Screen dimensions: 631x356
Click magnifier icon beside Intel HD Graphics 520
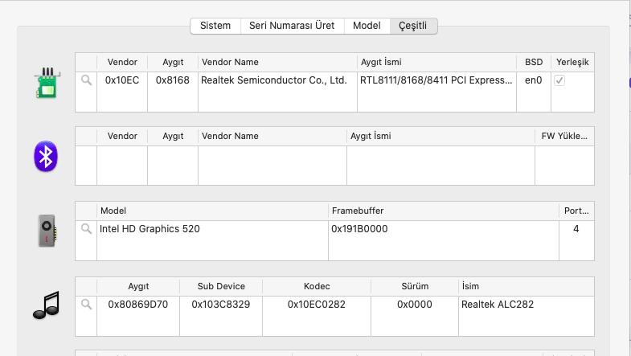(x=86, y=229)
